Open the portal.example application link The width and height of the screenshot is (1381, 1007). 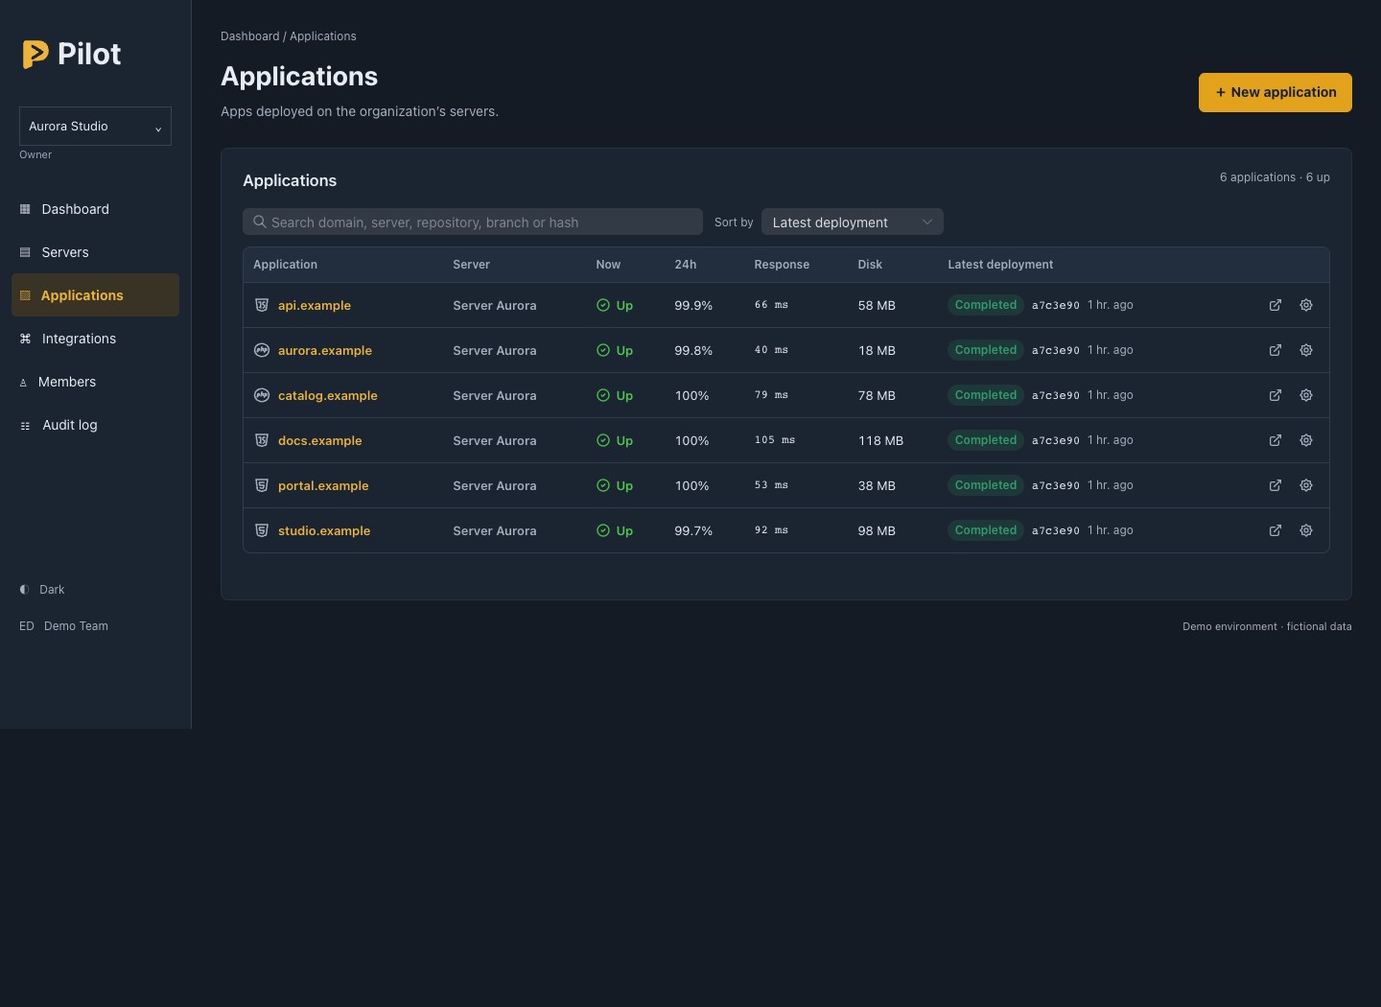tap(323, 485)
